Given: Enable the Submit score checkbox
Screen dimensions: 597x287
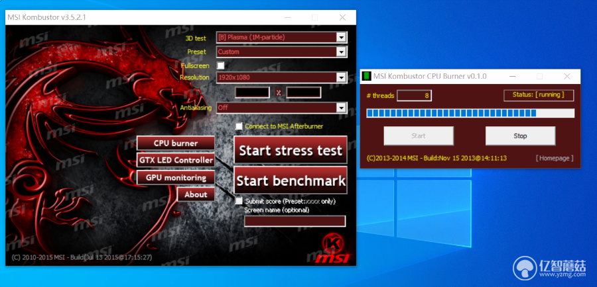Looking at the screenshot, I should click(238, 200).
